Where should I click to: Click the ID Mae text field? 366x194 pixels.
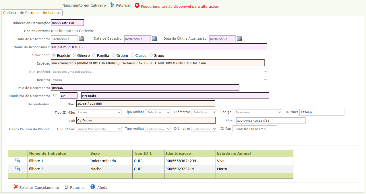tap(322, 112)
